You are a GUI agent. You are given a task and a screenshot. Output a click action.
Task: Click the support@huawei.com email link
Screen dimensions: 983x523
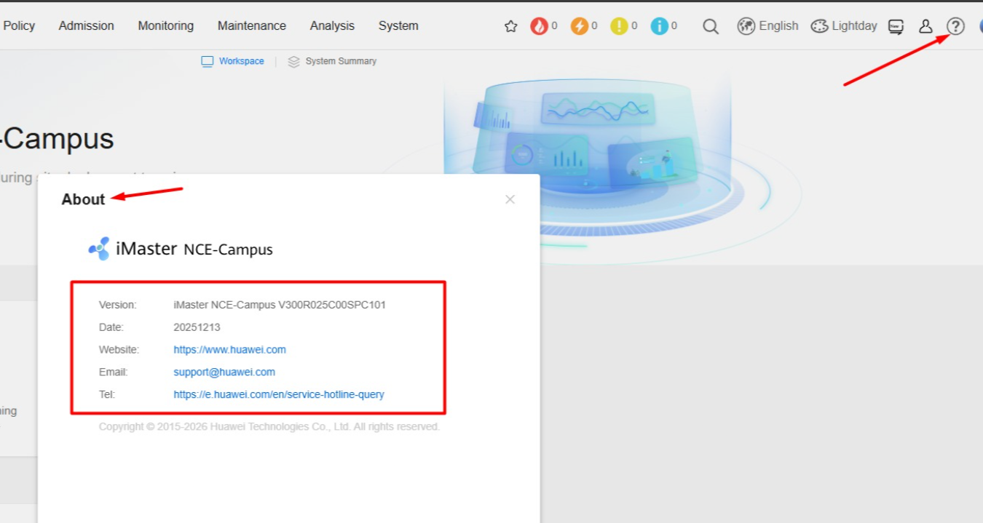224,372
